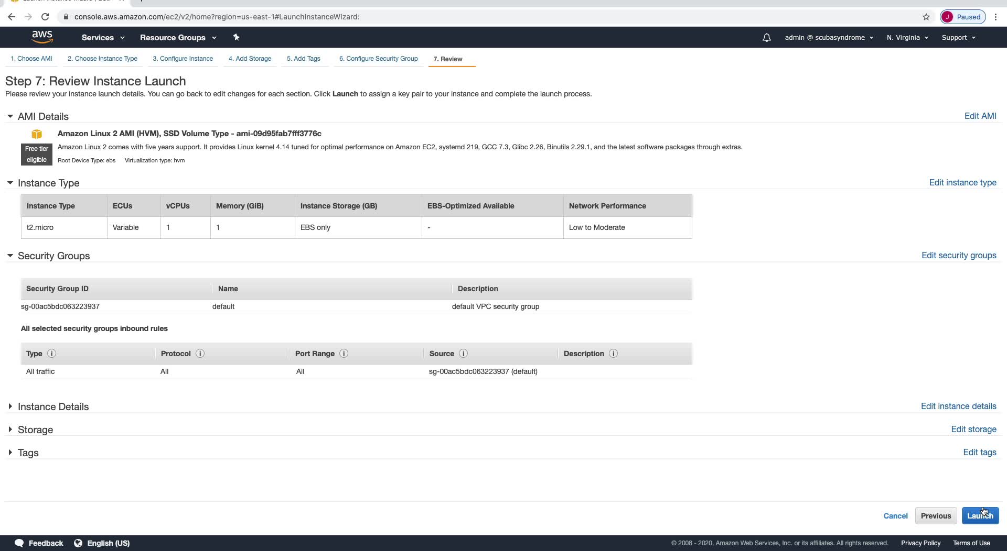Click the Previous button
Image resolution: width=1007 pixels, height=551 pixels.
click(x=936, y=516)
